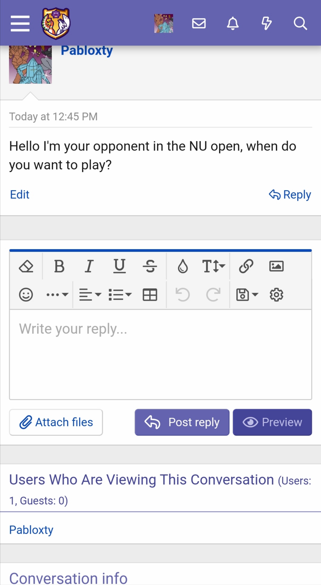The width and height of the screenshot is (321, 585).
Task: Expand the list options dropdown
Action: (x=120, y=295)
